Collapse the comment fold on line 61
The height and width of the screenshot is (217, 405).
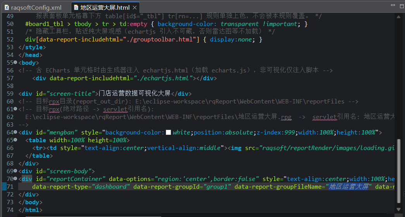(x=16, y=109)
